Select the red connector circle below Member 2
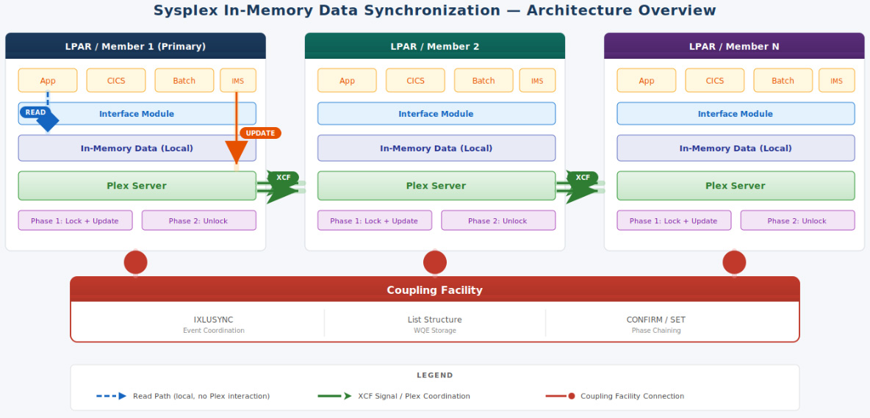Image resolution: width=870 pixels, height=418 pixels. click(x=435, y=262)
